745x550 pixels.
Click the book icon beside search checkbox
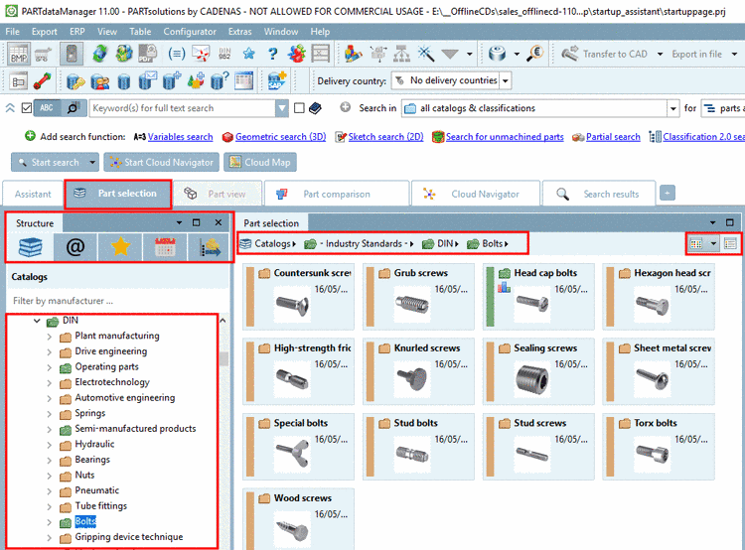click(315, 108)
